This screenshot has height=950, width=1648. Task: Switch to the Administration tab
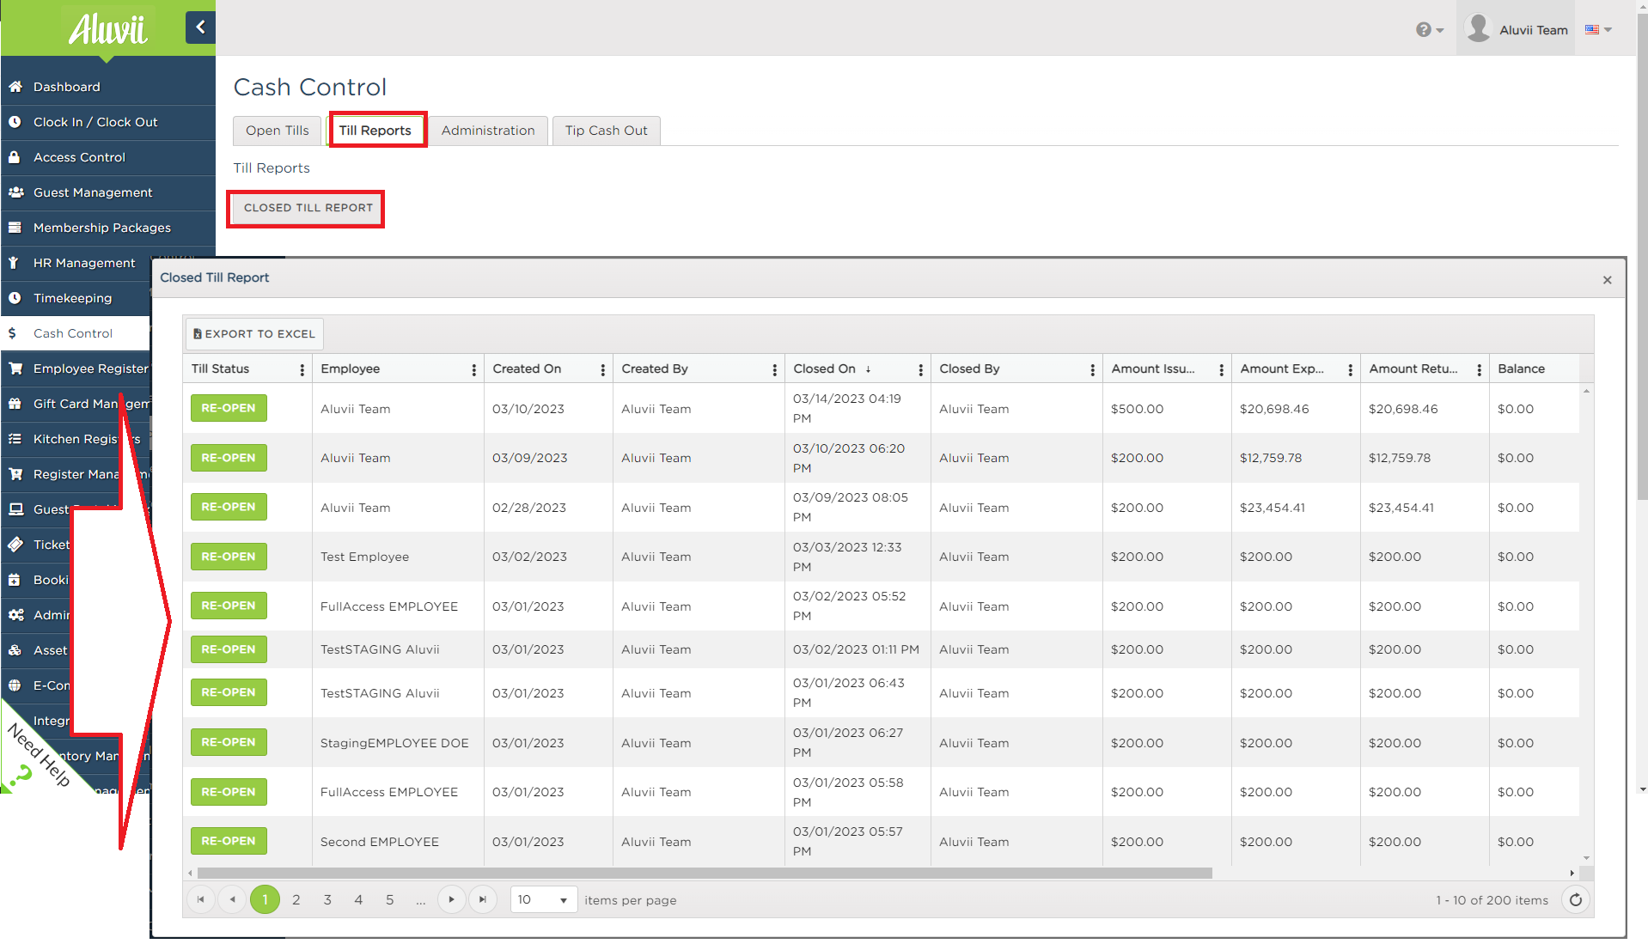(x=487, y=131)
